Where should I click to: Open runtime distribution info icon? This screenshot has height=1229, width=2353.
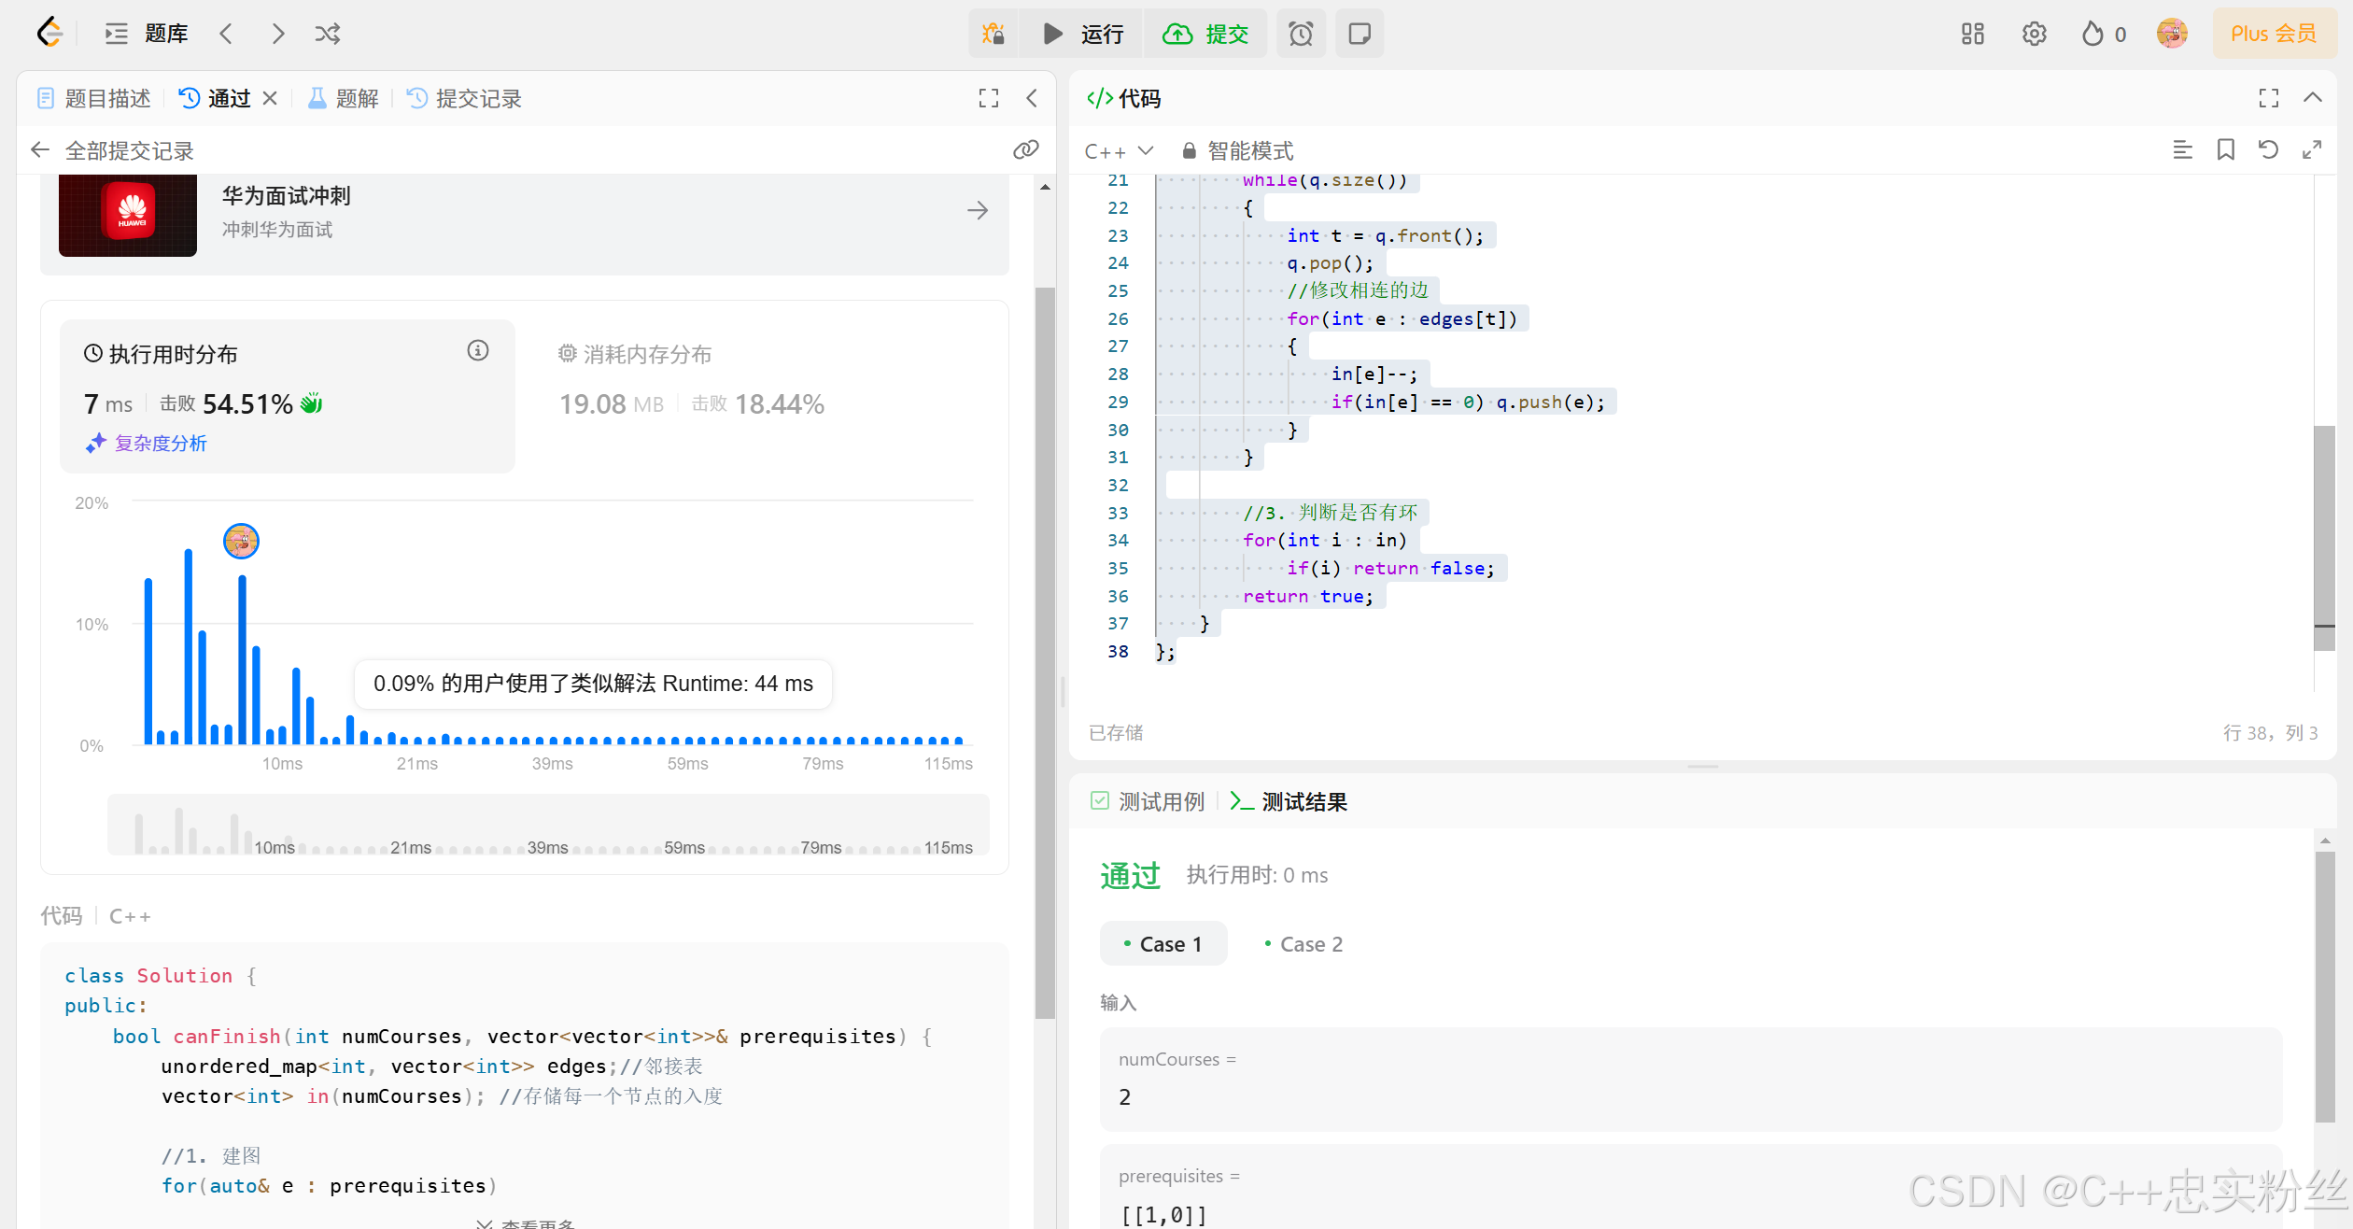(x=478, y=351)
